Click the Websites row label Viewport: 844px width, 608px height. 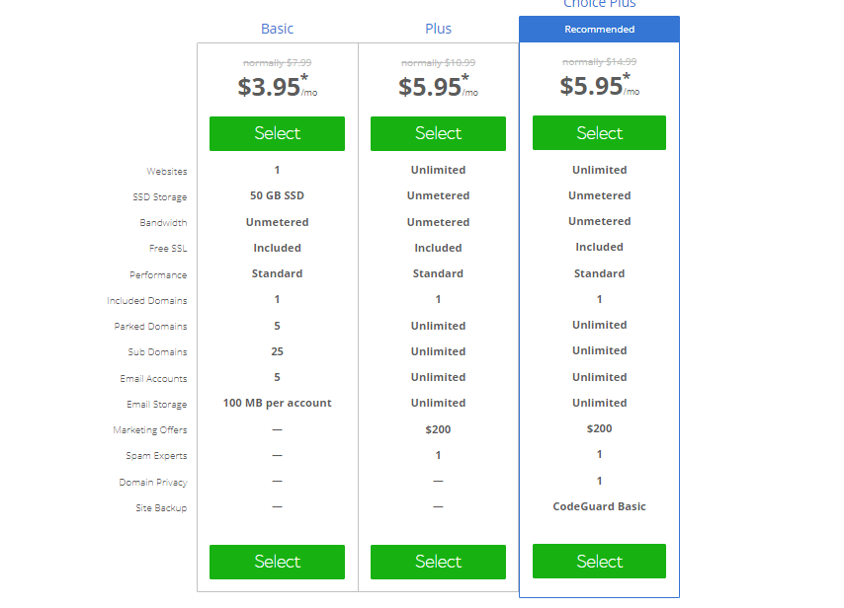click(x=167, y=171)
